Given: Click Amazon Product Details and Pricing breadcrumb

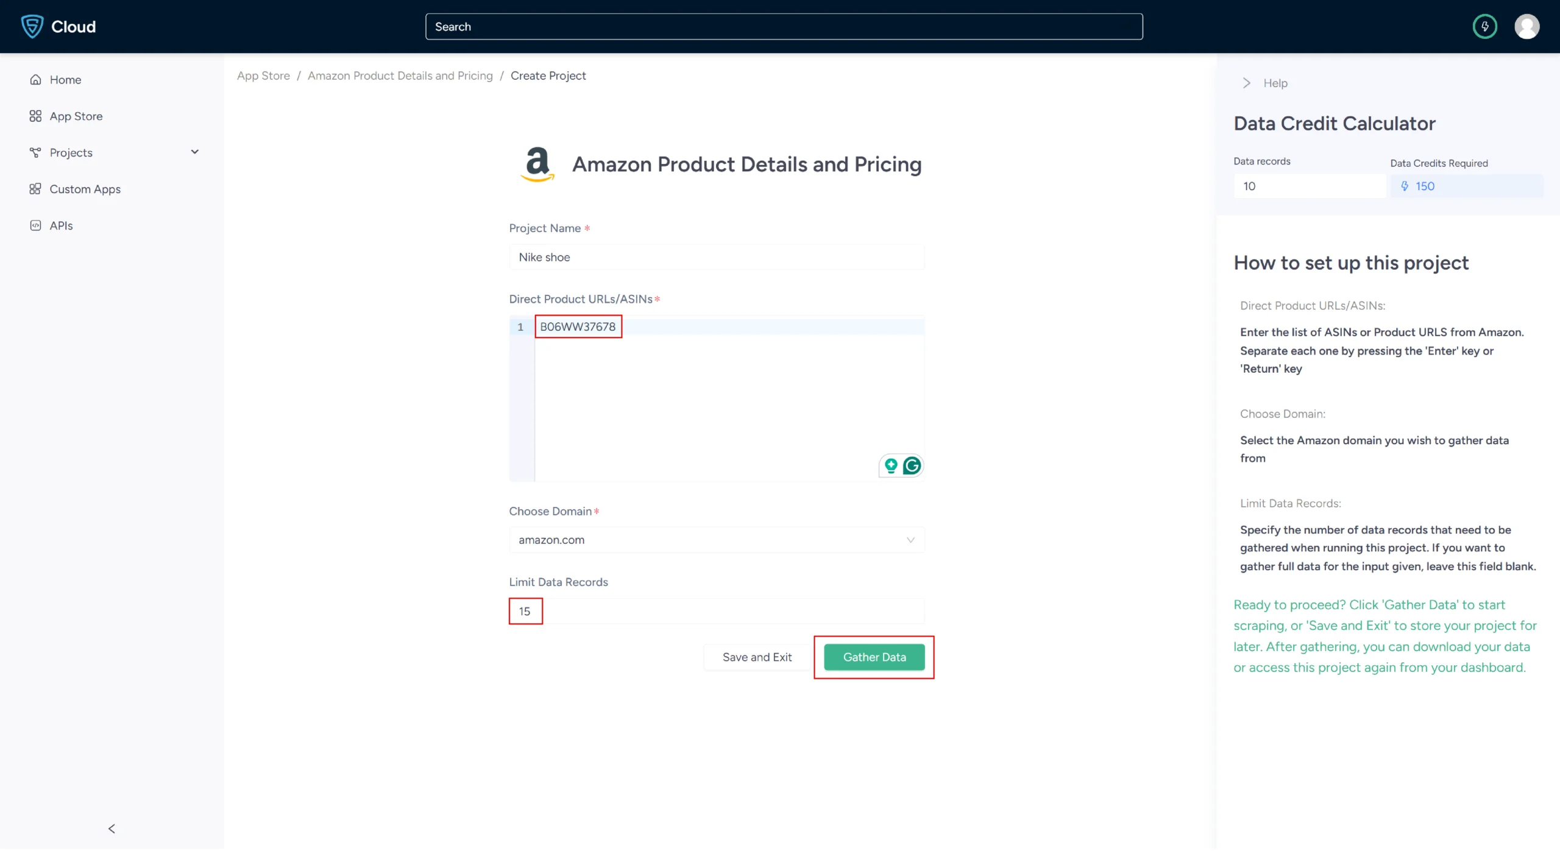Looking at the screenshot, I should click(400, 76).
